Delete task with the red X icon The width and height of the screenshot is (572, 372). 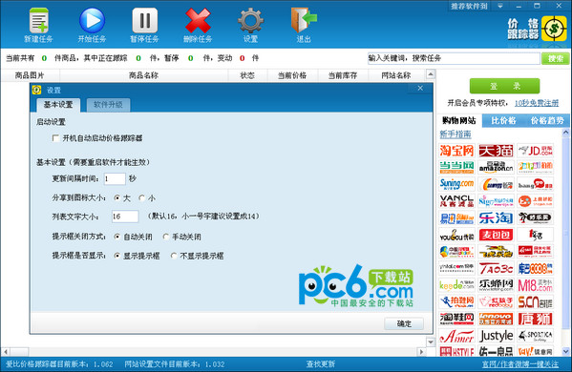(198, 25)
